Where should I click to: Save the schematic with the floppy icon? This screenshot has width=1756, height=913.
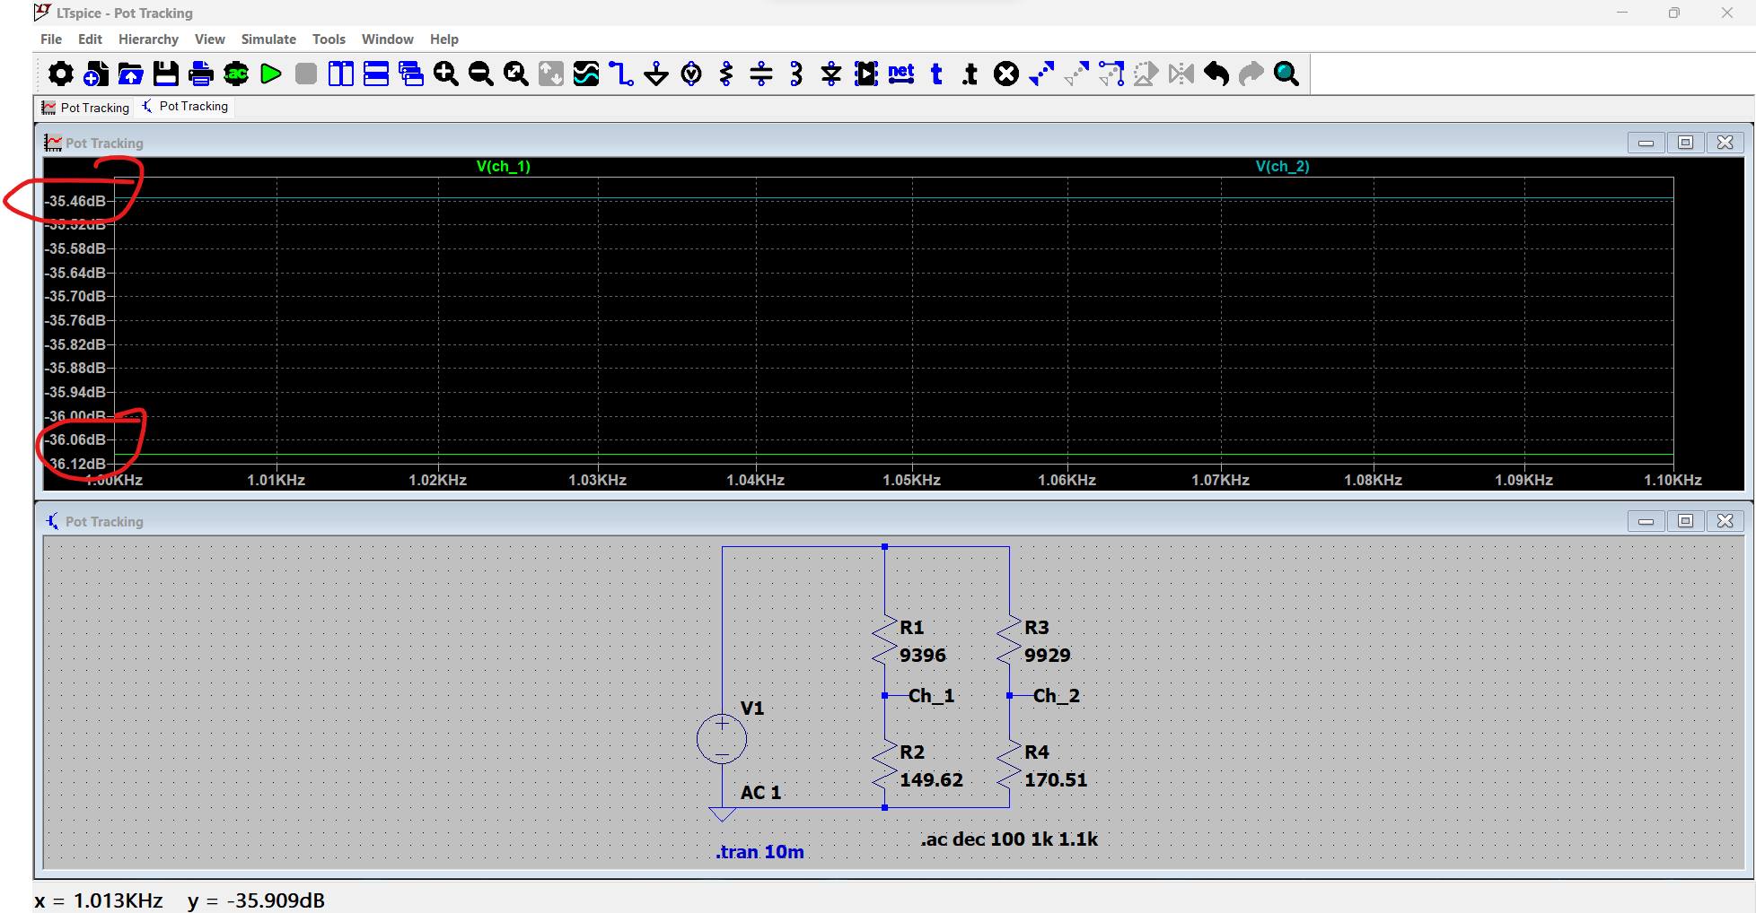166,74
